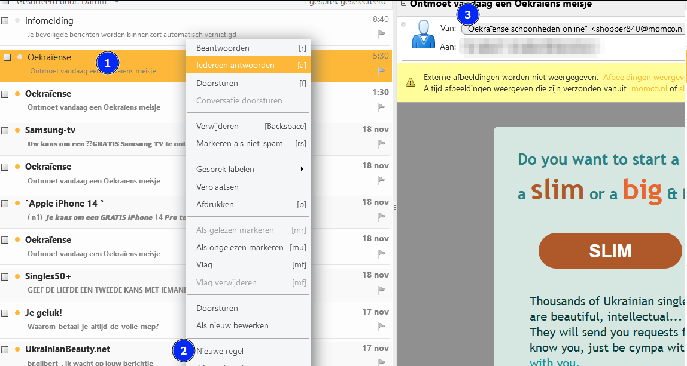
Task: Tick checkbox for Samsung-tv message
Action: [x=5, y=130]
